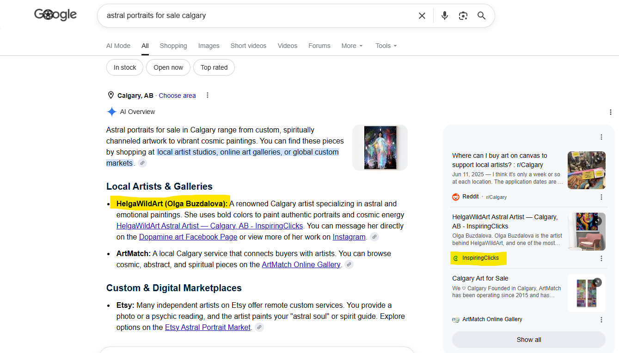The height and width of the screenshot is (353, 619).
Task: Click the Reddit logo icon
Action: point(456,197)
